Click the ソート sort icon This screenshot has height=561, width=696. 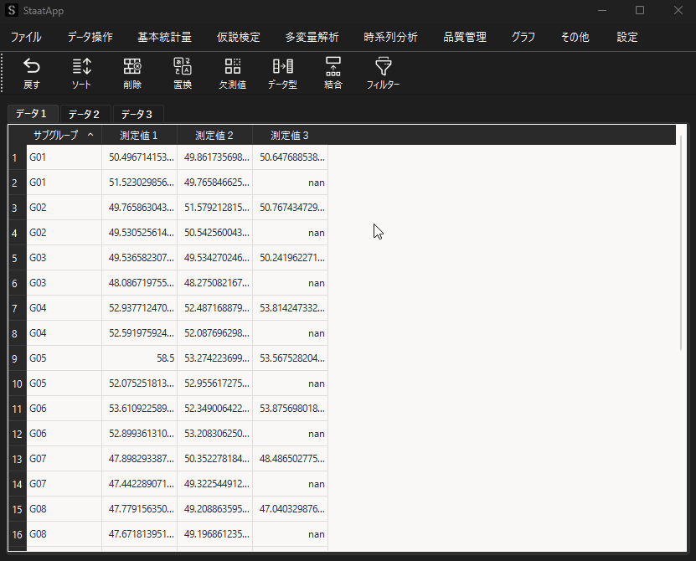(x=81, y=74)
